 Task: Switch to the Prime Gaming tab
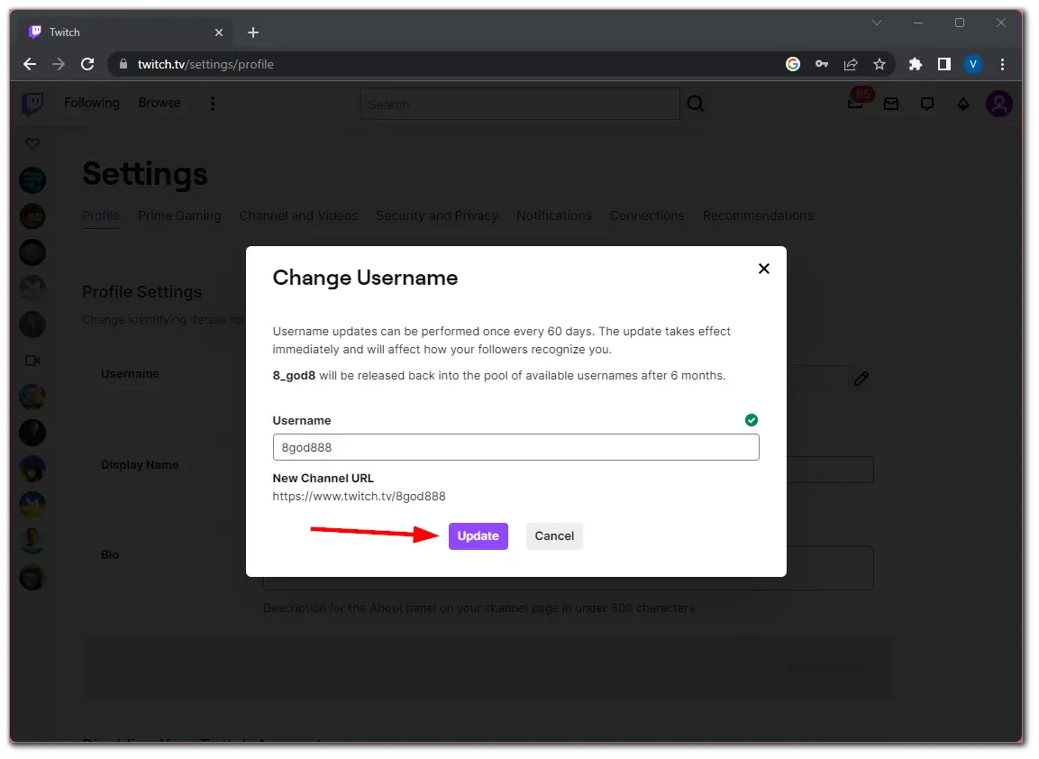(x=179, y=215)
